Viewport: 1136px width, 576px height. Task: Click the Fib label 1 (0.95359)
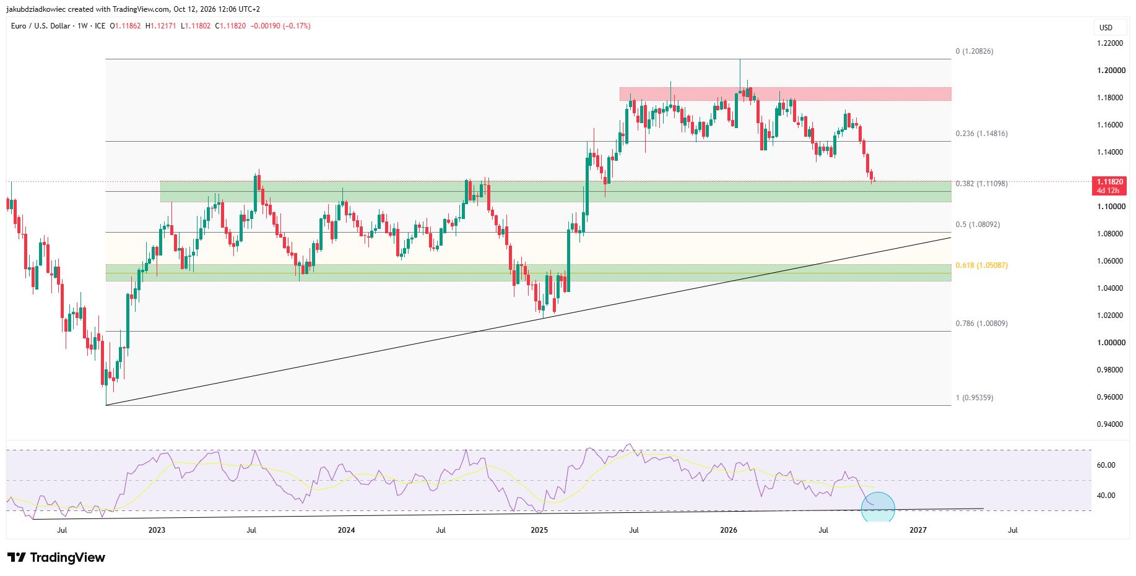[974, 398]
